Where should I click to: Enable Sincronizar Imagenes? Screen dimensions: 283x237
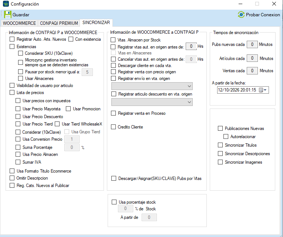[x=220, y=162]
